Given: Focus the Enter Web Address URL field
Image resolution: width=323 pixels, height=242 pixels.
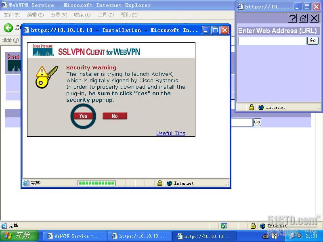Looking at the screenshot, I should point(272,41).
